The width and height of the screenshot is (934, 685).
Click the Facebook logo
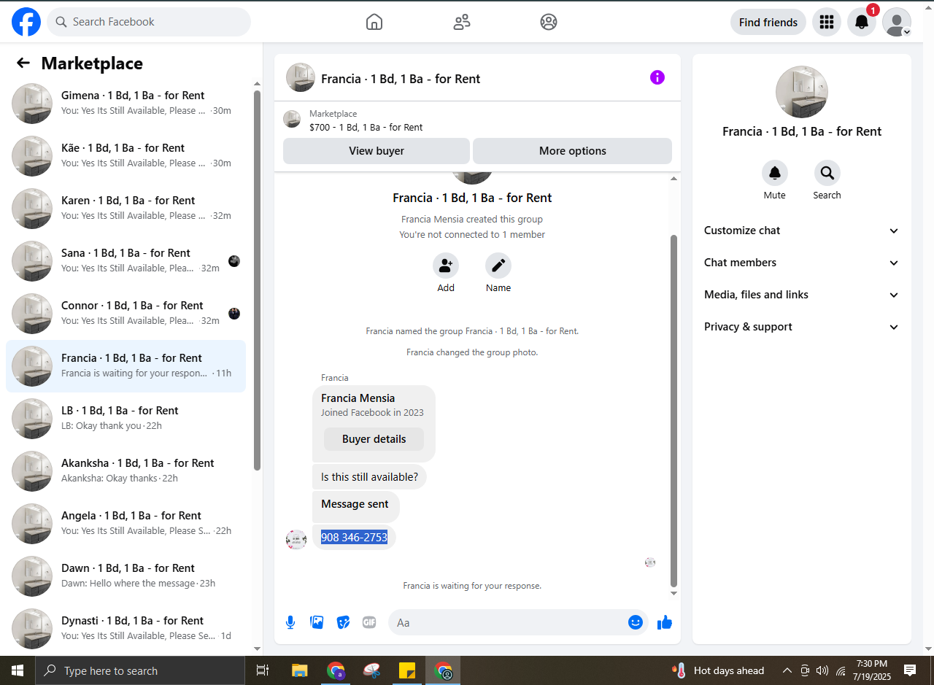click(x=26, y=22)
